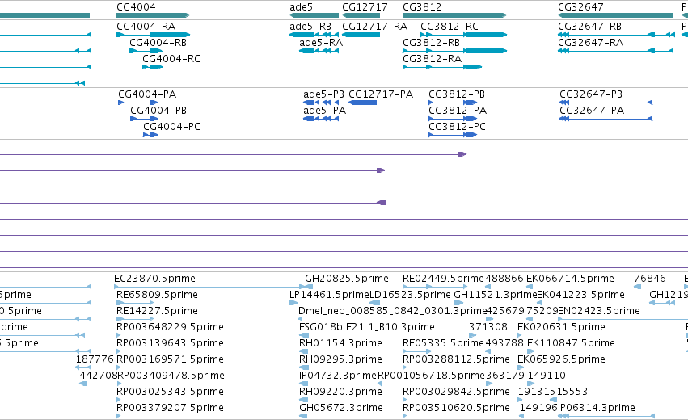Click the CG4004 gene label
The width and height of the screenshot is (688, 420).
pos(136,7)
